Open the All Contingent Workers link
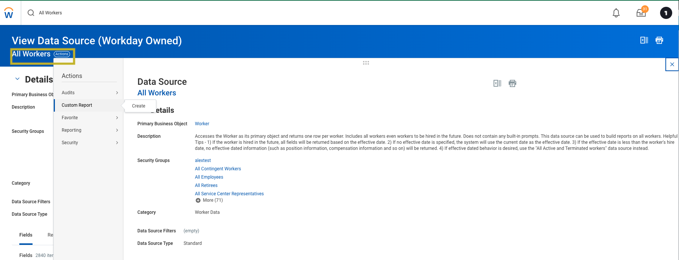The width and height of the screenshot is (679, 260). pyautogui.click(x=218, y=169)
